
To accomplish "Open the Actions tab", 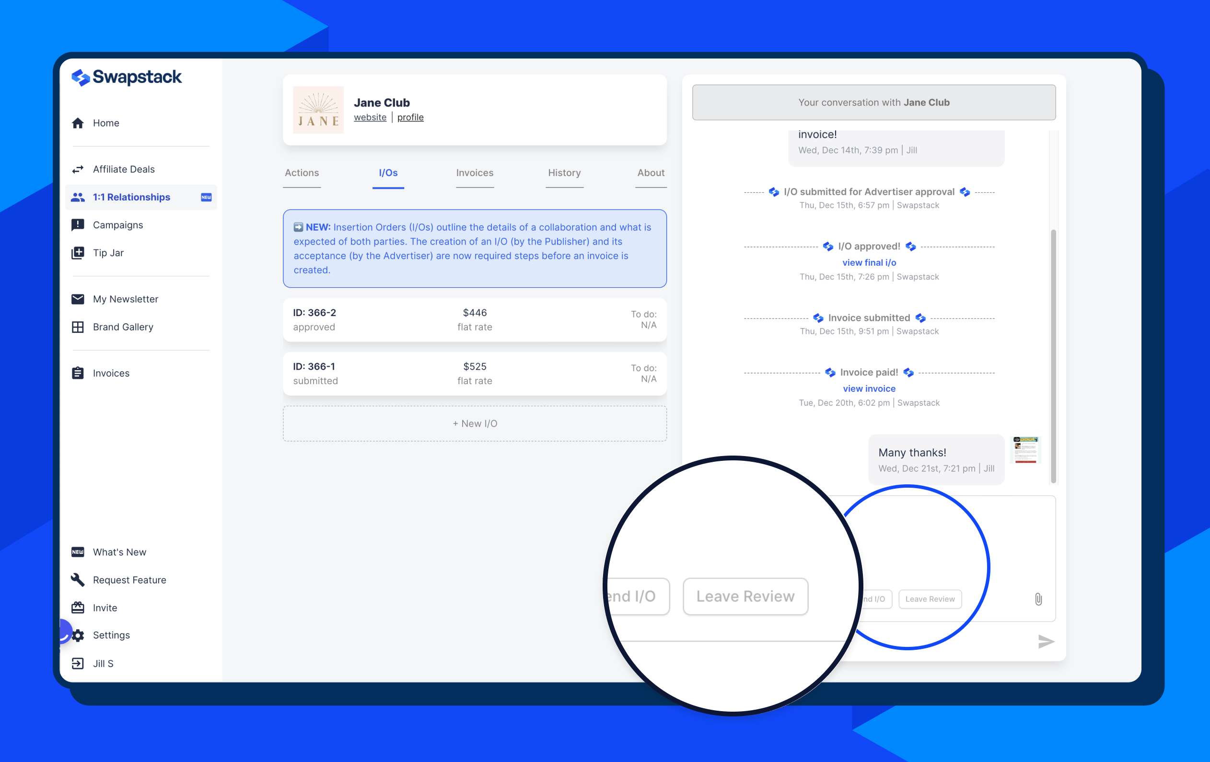I will [302, 173].
